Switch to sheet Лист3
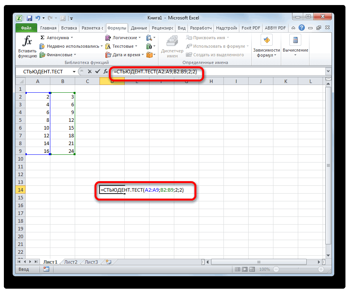 click(x=91, y=262)
